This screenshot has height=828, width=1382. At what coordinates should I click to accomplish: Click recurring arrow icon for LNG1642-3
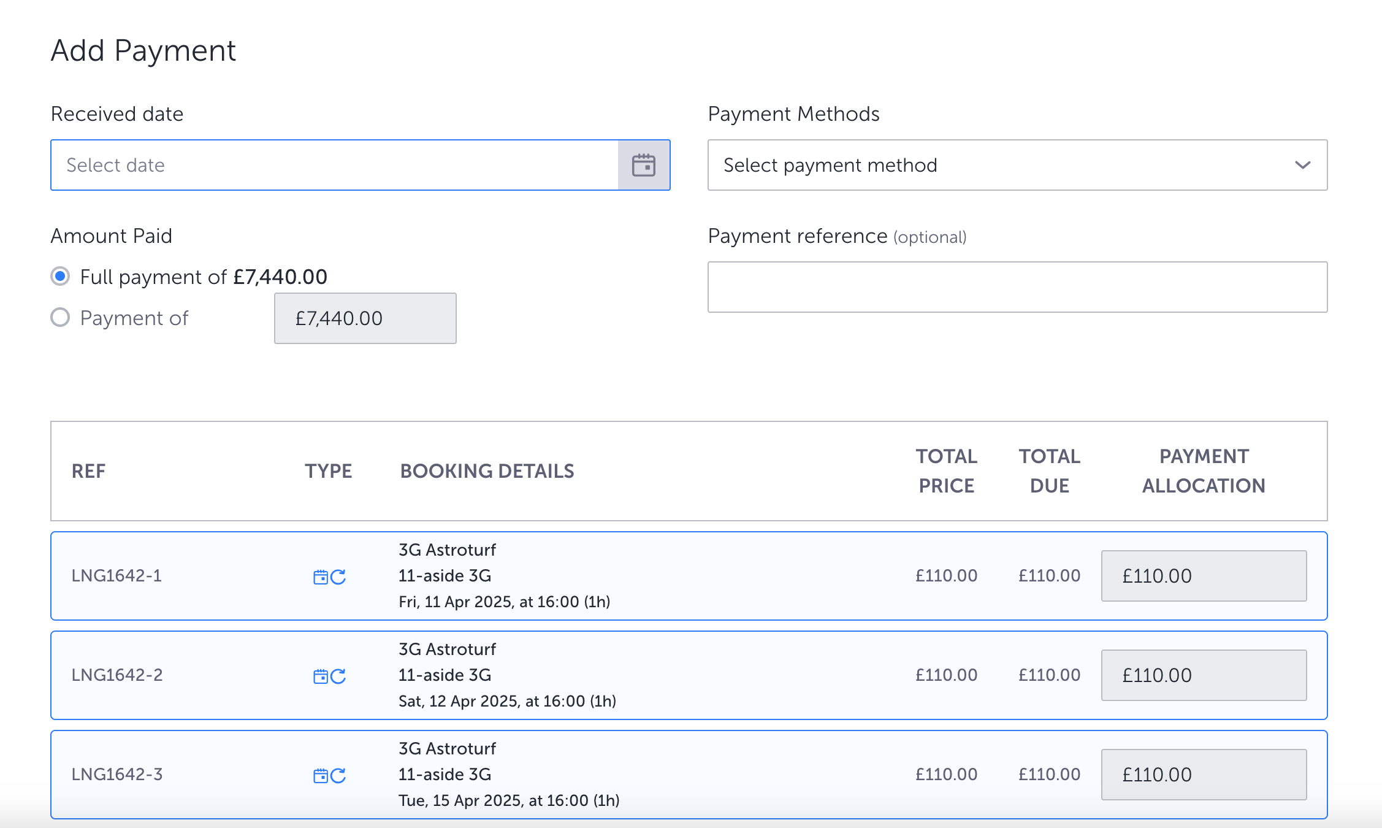[338, 776]
